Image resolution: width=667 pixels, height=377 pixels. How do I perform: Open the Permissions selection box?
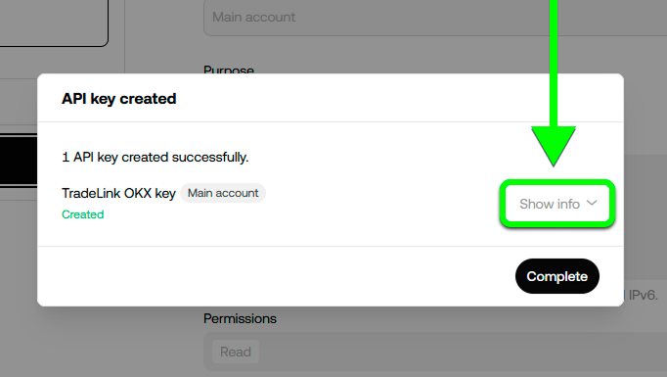pos(435,352)
